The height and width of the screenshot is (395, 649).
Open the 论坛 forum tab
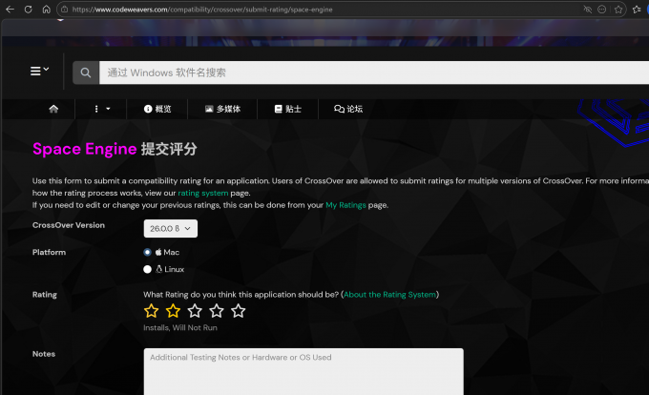(348, 109)
